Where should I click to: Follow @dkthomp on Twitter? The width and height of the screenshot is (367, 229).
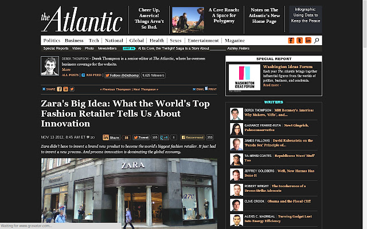tap(122, 75)
